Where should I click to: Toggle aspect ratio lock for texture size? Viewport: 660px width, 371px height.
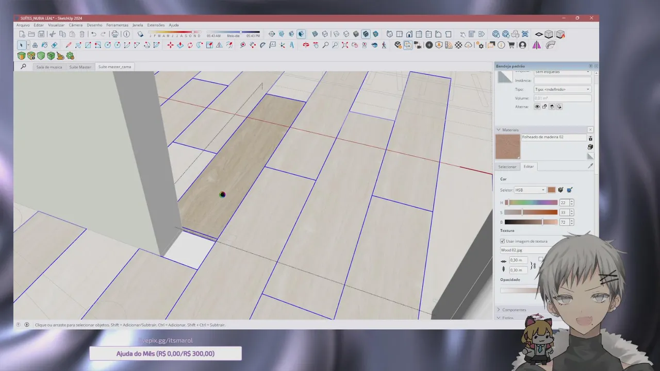click(534, 265)
